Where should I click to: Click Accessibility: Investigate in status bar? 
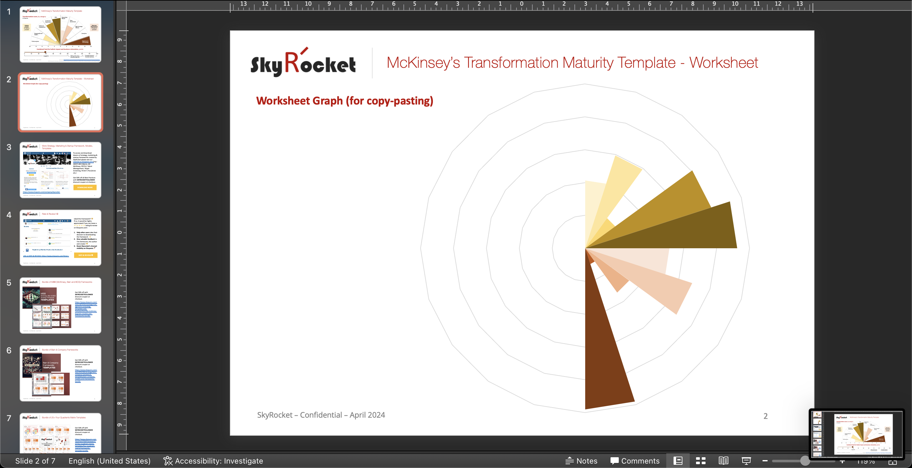[x=213, y=461]
